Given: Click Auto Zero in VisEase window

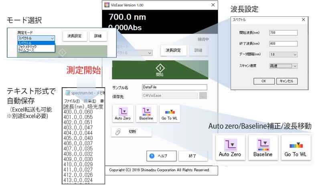Looking at the screenshot, I should 123,113.
